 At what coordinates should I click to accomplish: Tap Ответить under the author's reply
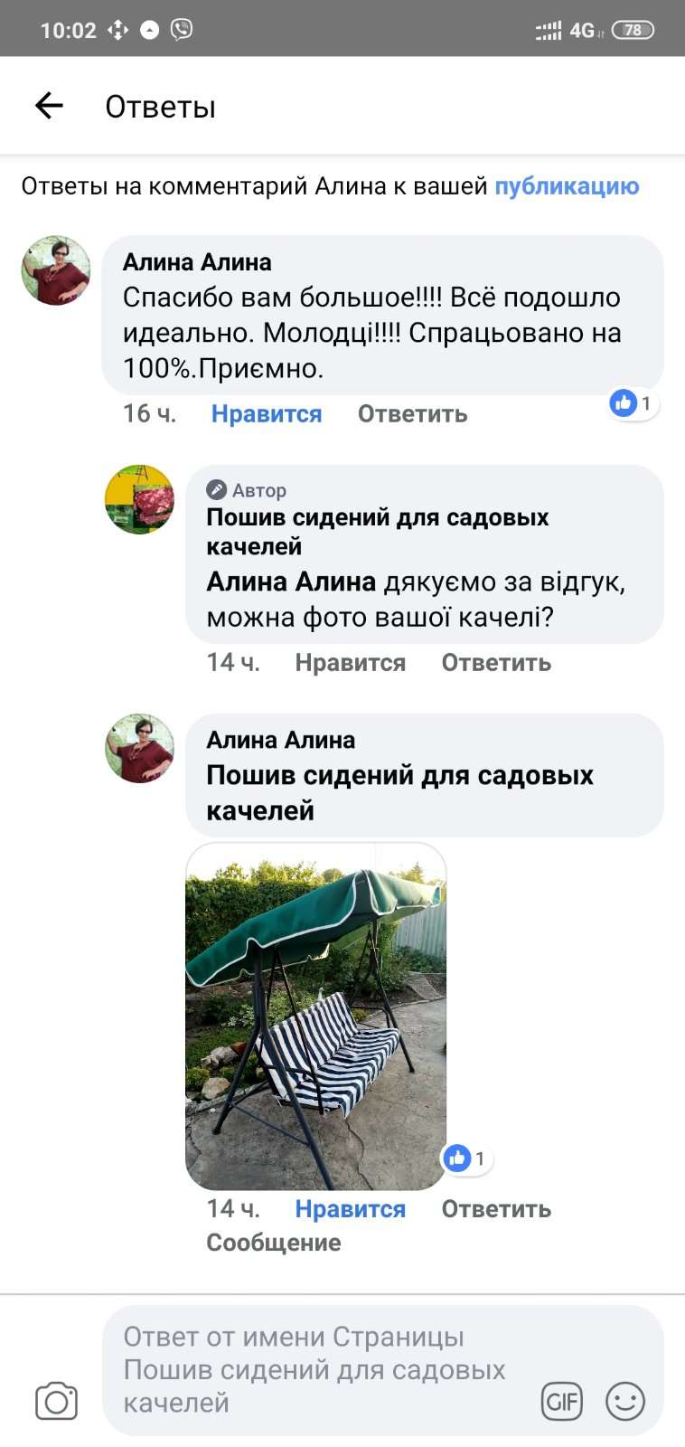pyautogui.click(x=496, y=663)
